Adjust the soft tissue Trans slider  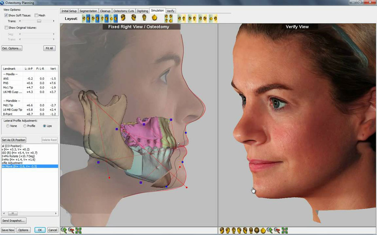click(39, 21)
